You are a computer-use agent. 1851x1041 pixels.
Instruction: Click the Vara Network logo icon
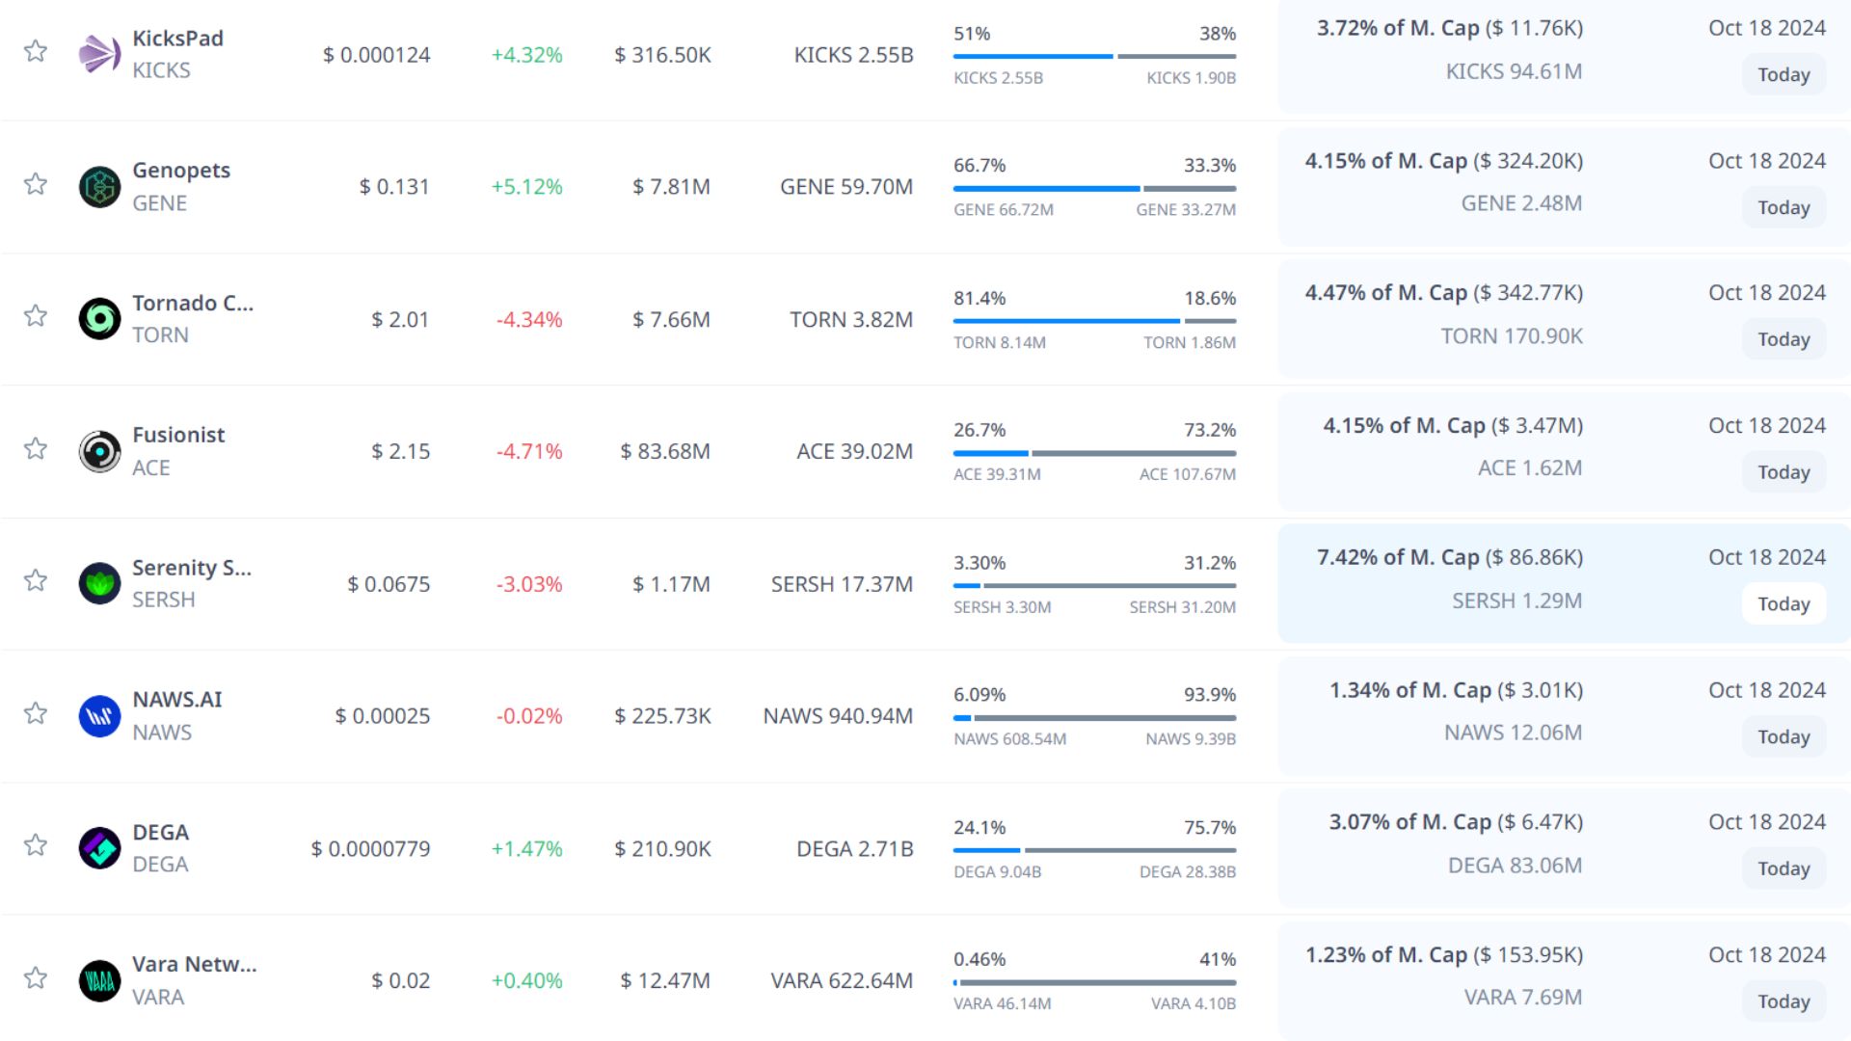click(x=99, y=981)
